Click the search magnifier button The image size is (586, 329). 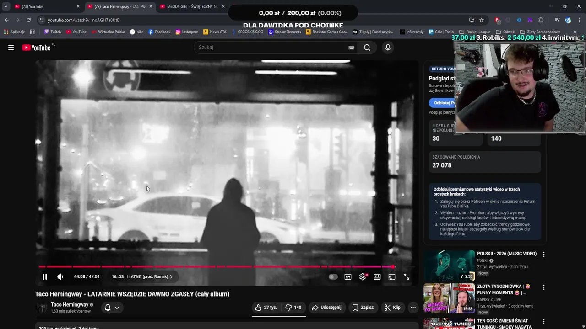tap(367, 48)
